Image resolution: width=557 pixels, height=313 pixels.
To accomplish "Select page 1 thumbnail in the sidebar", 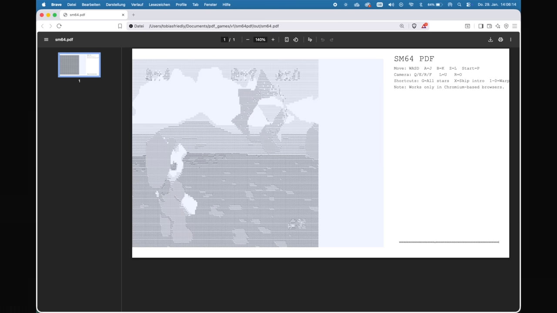I will click(x=79, y=65).
